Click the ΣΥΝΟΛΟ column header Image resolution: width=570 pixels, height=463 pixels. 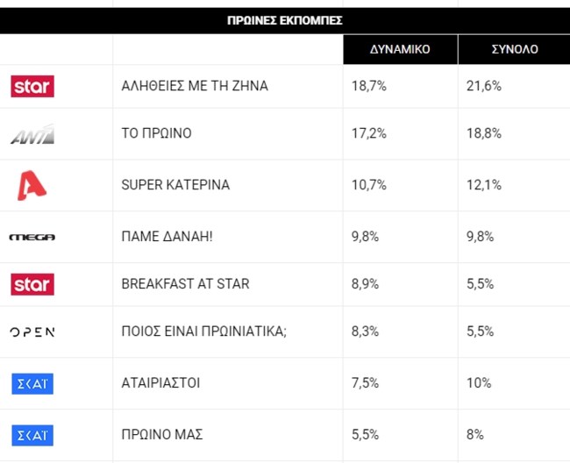(515, 49)
